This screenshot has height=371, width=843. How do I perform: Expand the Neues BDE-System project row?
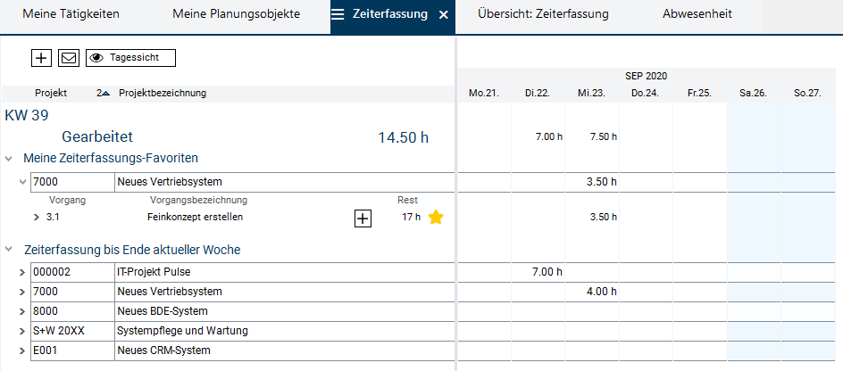point(22,311)
